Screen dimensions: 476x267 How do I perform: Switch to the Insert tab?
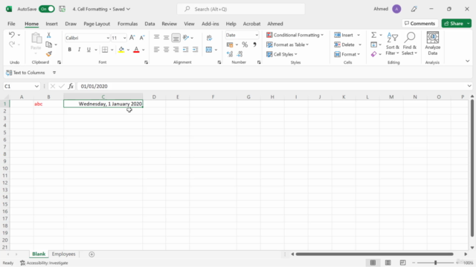51,24
